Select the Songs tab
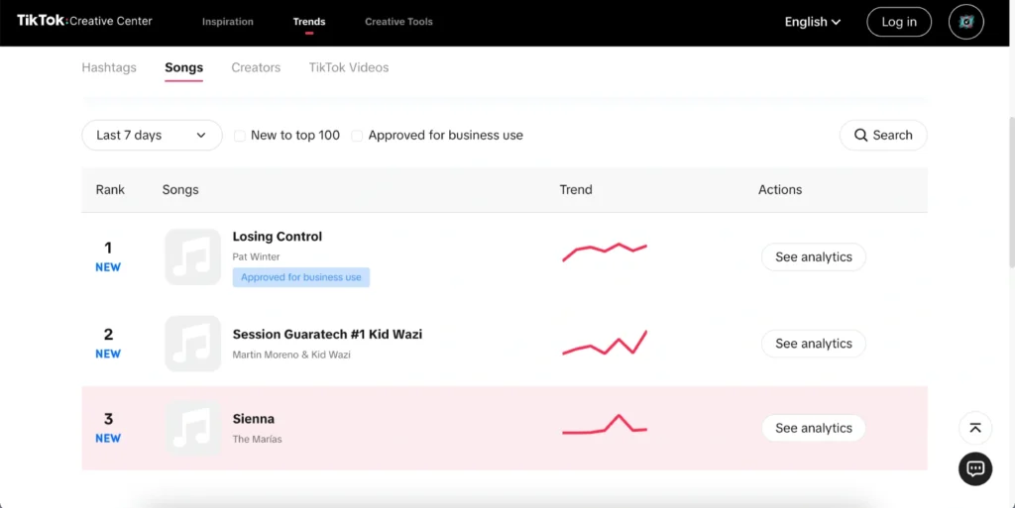Viewport: 1015px width, 508px height. tap(183, 67)
